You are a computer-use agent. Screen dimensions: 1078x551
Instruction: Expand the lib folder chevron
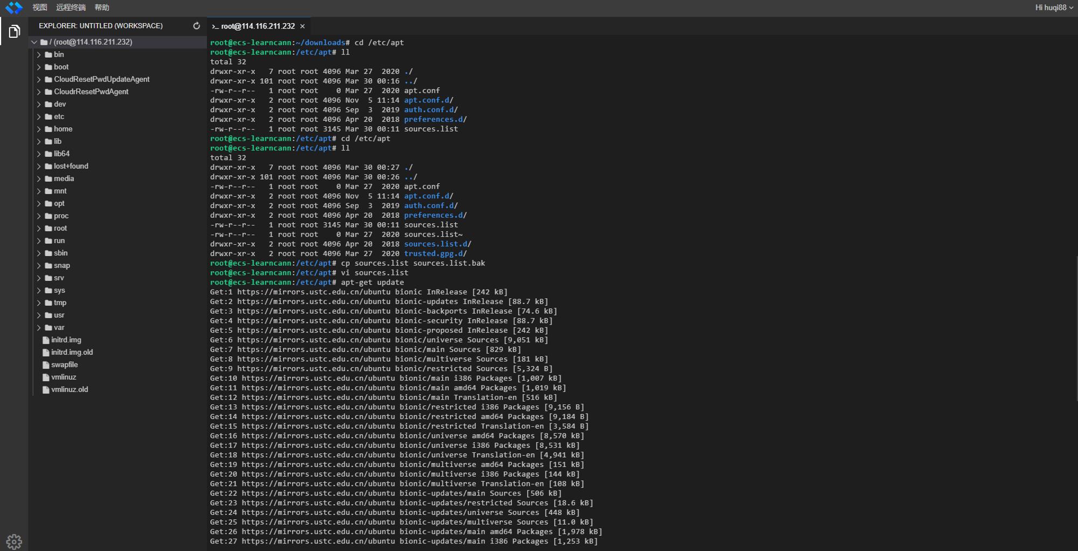39,141
